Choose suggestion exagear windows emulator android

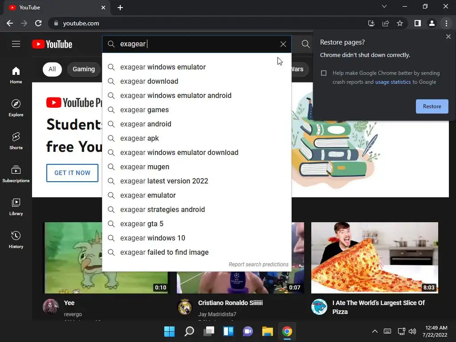click(196, 95)
